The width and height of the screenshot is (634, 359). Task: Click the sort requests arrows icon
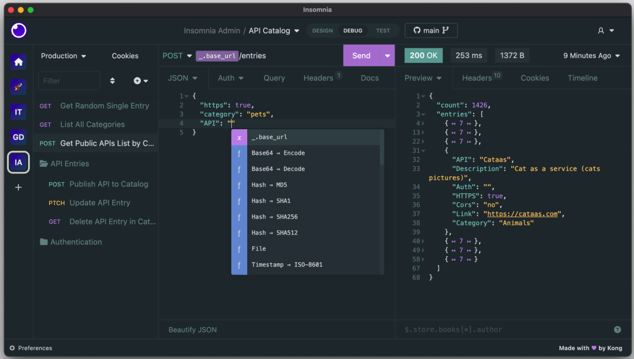pos(113,80)
